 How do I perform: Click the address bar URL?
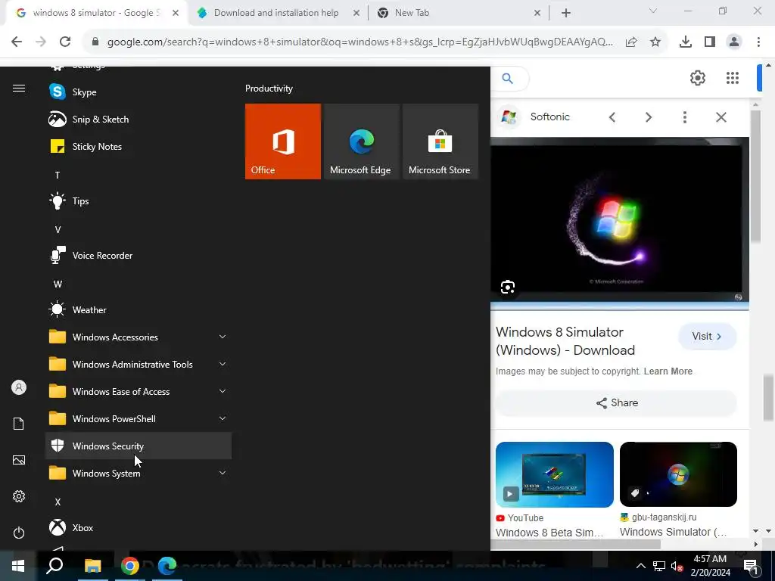(359, 42)
